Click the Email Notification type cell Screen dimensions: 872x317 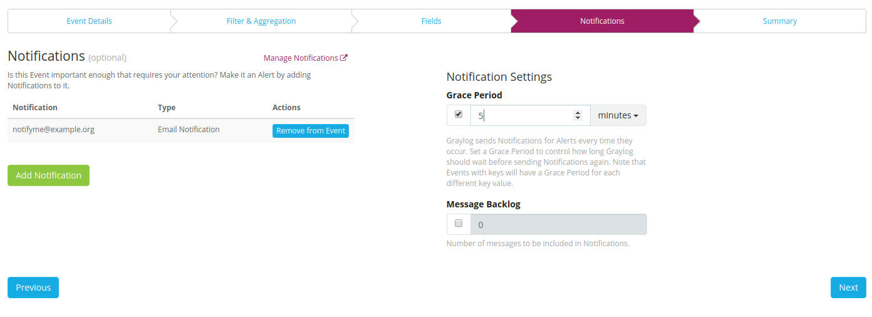pyautogui.click(x=189, y=130)
